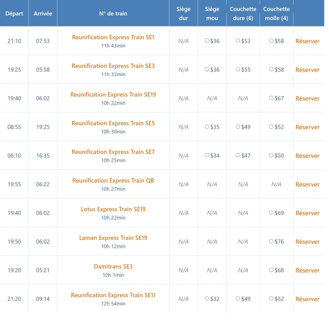This screenshot has width=329, height=320.
Task: Click the Siège dur column header
Action: (183, 14)
